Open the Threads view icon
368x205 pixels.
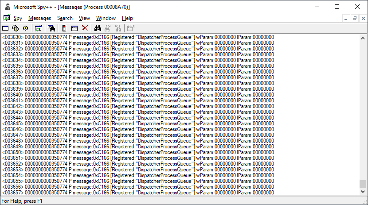[x=25, y=28]
